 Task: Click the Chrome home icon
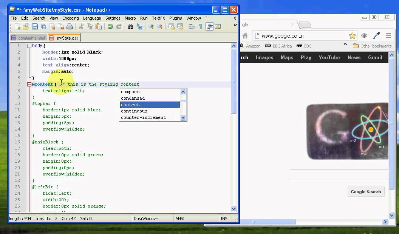(x=245, y=36)
